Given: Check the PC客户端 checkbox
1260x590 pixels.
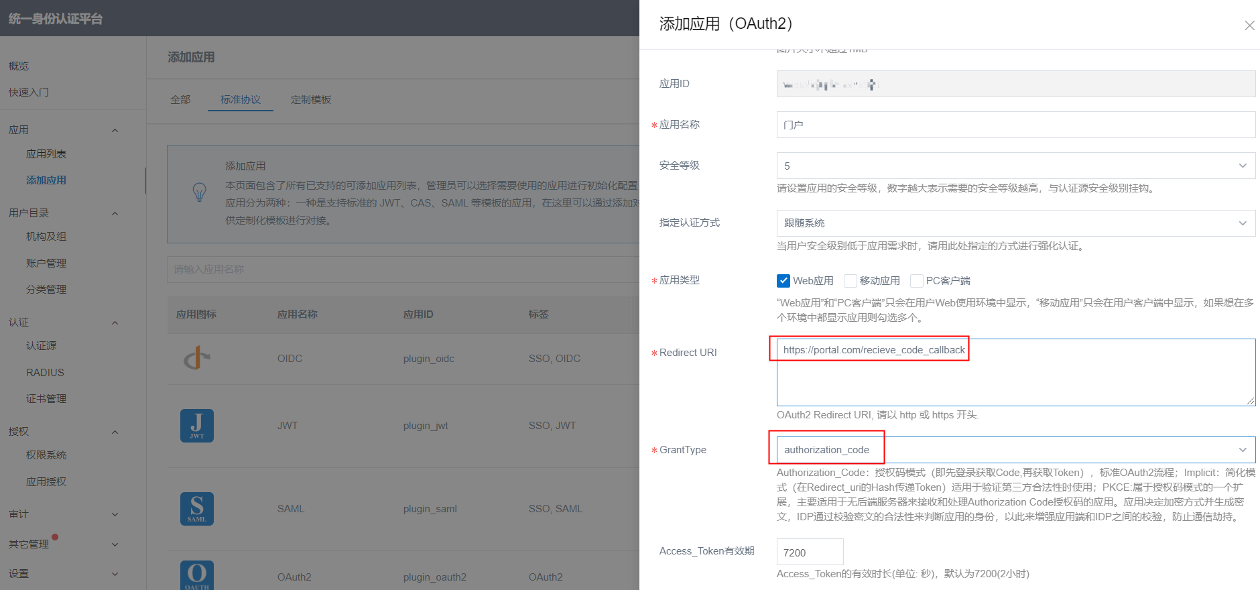Looking at the screenshot, I should 916,281.
